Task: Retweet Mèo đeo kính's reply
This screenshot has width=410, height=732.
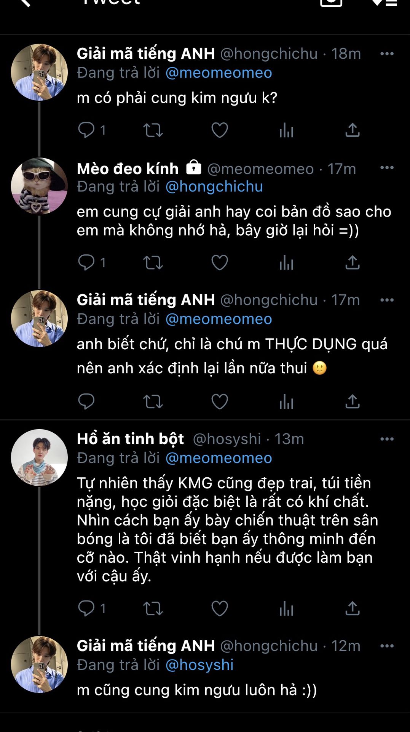Action: [153, 263]
